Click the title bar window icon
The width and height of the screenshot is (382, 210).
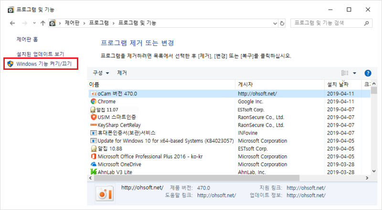click(11, 10)
